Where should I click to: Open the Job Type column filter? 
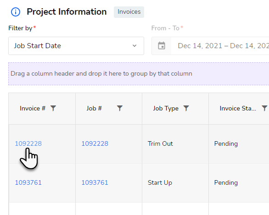[x=186, y=108]
